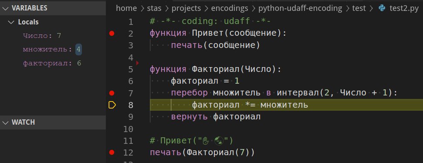Select the факториал: 6 variable row

(53, 64)
